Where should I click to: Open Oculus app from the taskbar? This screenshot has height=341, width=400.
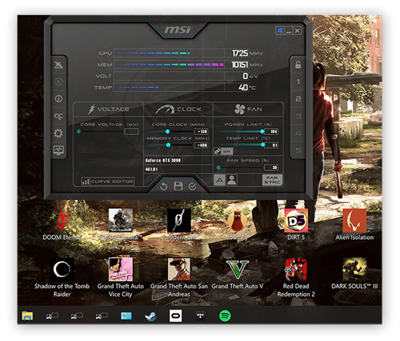click(175, 316)
